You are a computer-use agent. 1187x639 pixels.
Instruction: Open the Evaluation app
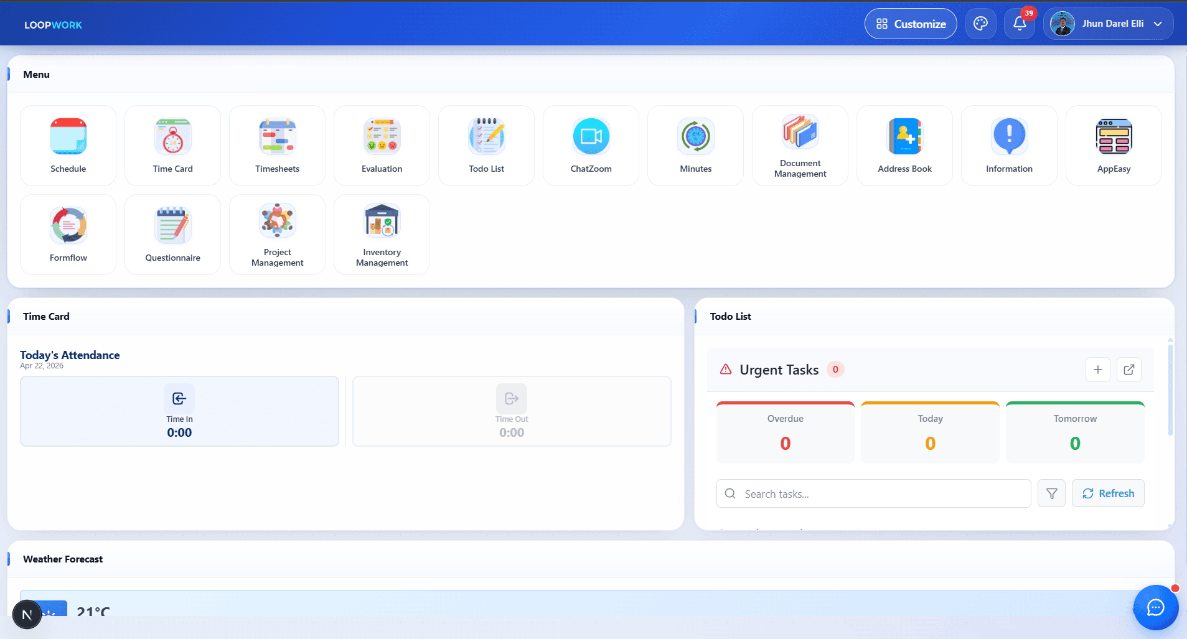[382, 145]
